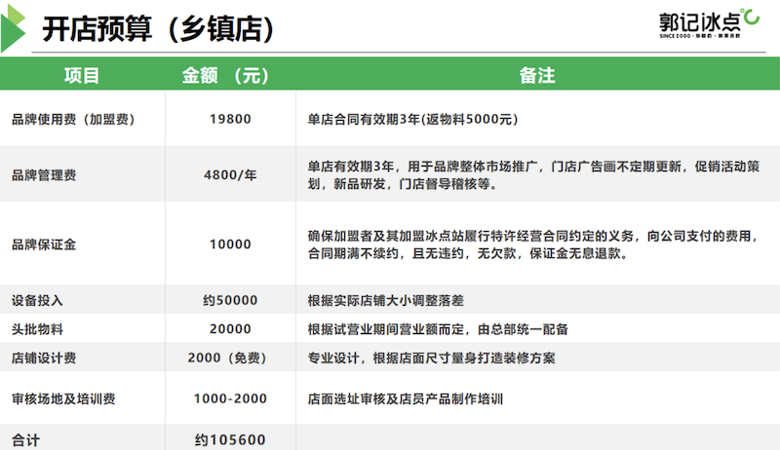Click the 品牌使用费（加盟费） row label

(74, 119)
